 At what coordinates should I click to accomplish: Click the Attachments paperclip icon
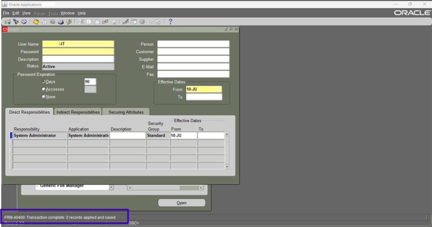pyautogui.click(x=150, y=22)
